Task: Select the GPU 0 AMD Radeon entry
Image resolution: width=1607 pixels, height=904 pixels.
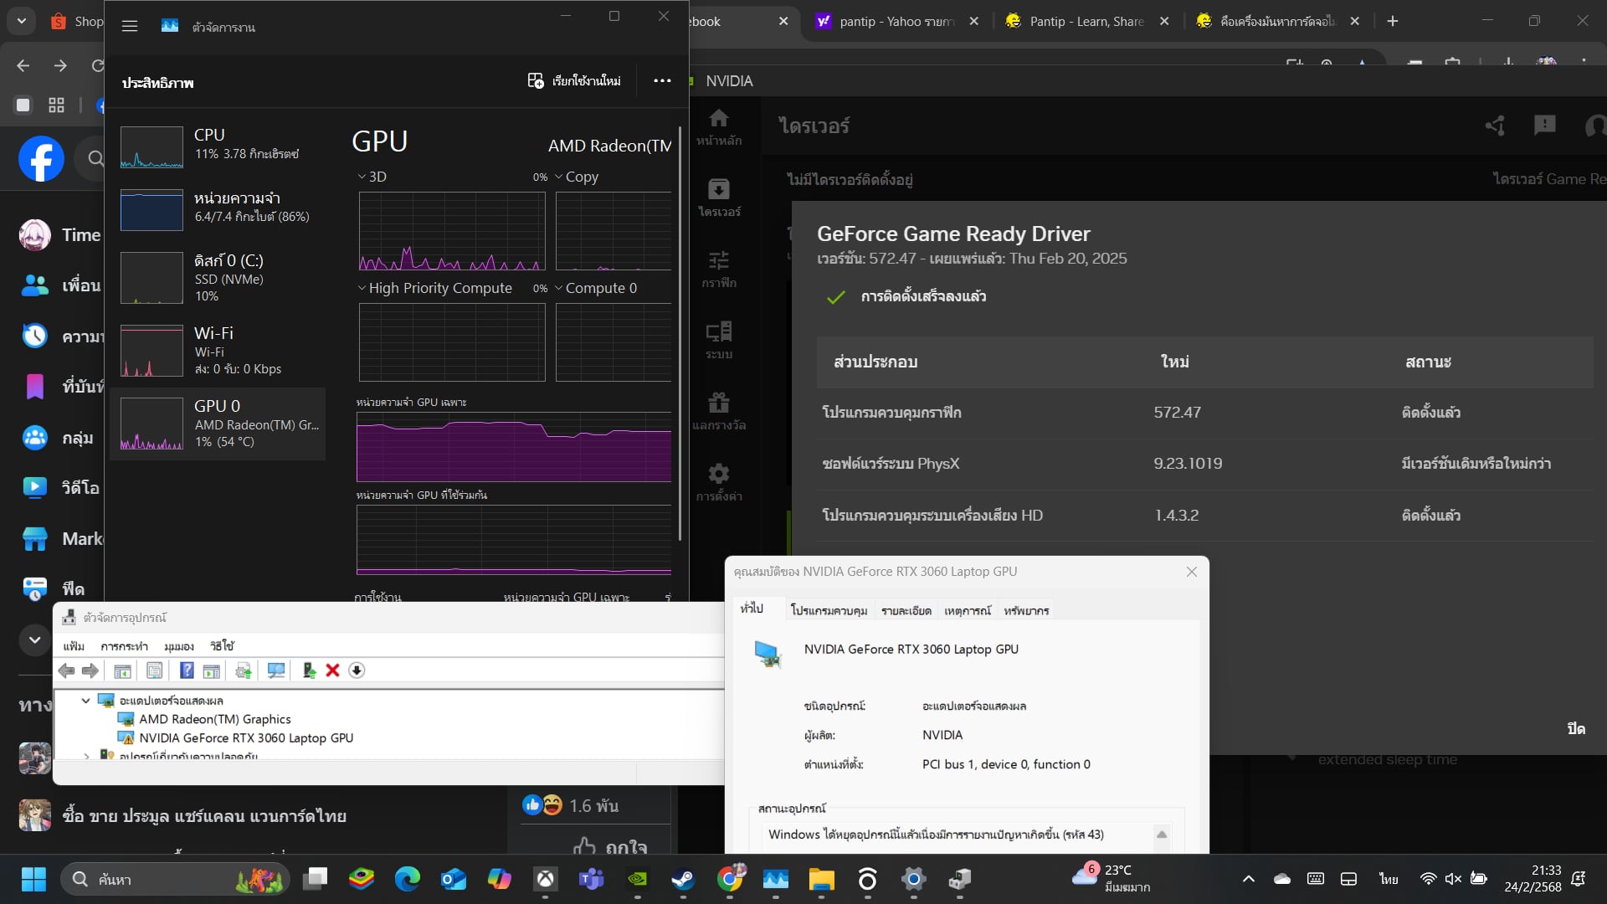Action: (x=218, y=424)
